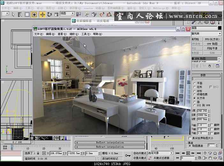Open ACDSee 工具 menu
This screenshot has height=166, width=224.
[86, 34]
